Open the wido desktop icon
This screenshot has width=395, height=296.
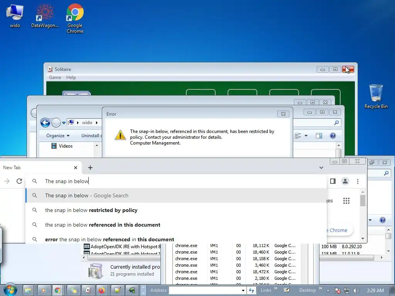15,15
